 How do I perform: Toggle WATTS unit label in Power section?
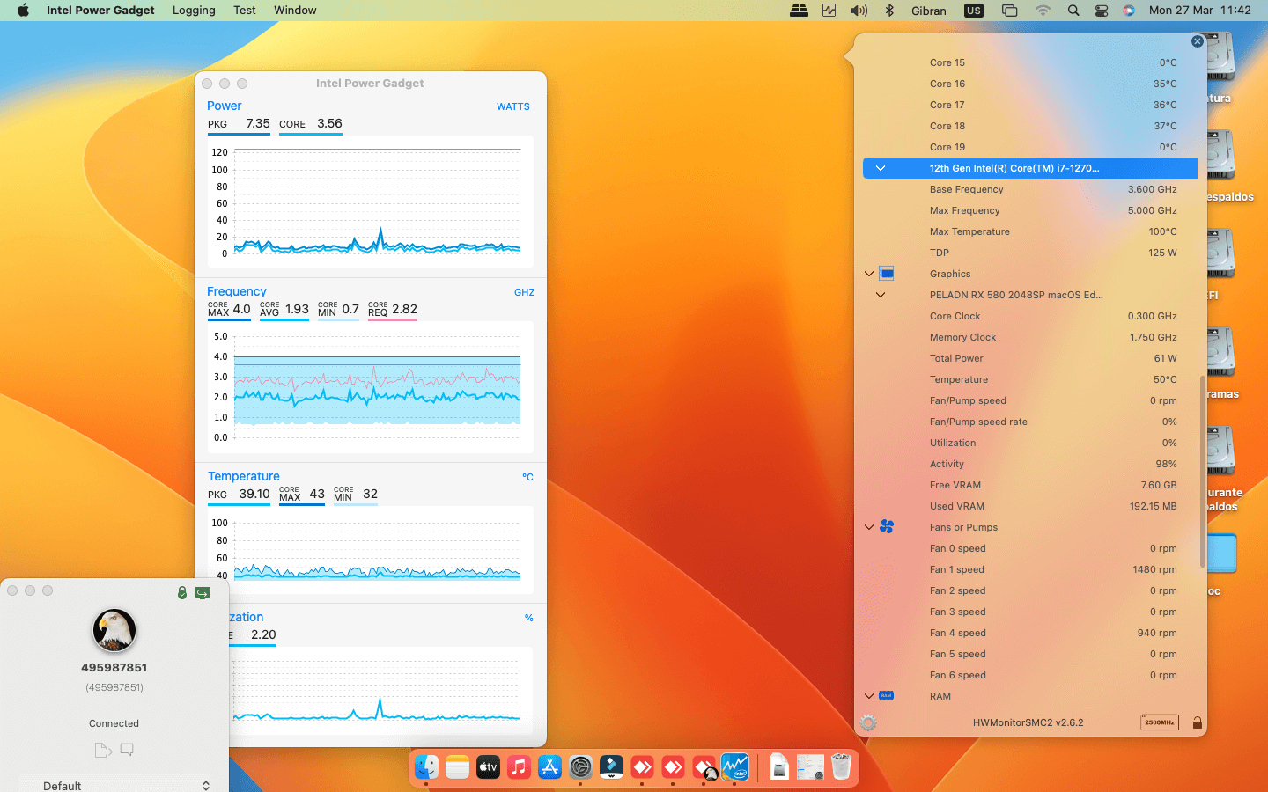(512, 106)
